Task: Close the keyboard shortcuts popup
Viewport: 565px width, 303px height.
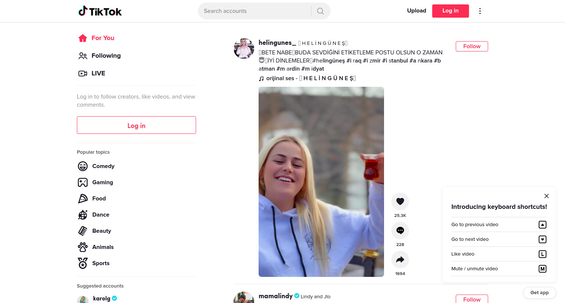Action: 547,196
